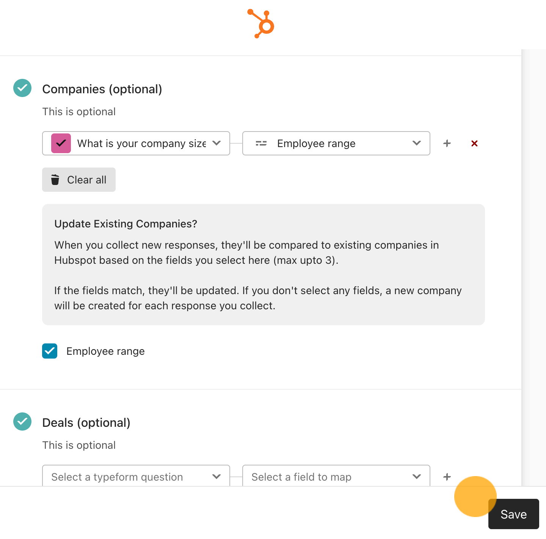Click the Deals section green checkmark icon

(x=22, y=421)
